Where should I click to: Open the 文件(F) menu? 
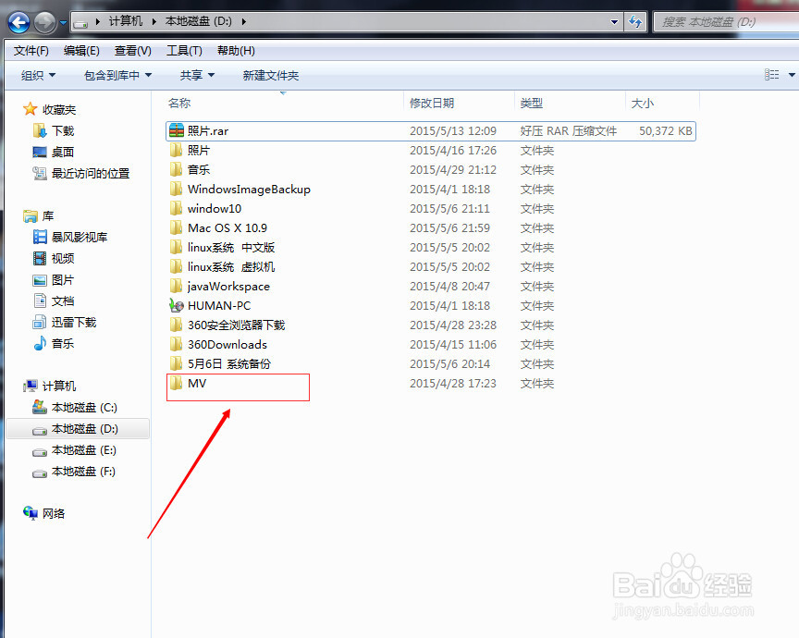pyautogui.click(x=31, y=51)
